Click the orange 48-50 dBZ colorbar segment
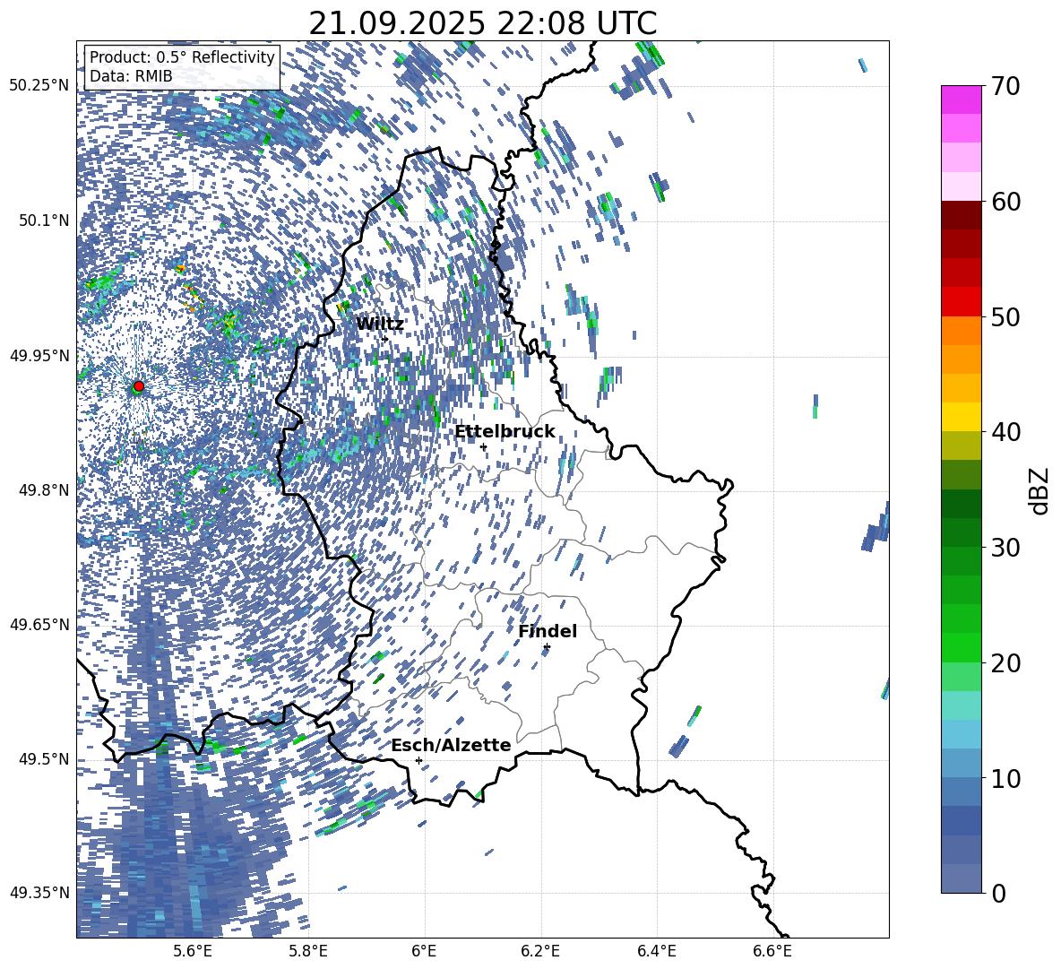Image resolution: width=1061 pixels, height=969 pixels. coord(961,331)
